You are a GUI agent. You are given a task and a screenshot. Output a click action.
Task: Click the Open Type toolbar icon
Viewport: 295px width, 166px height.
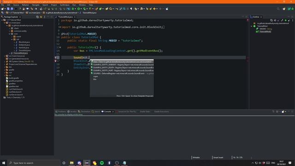[106, 9]
